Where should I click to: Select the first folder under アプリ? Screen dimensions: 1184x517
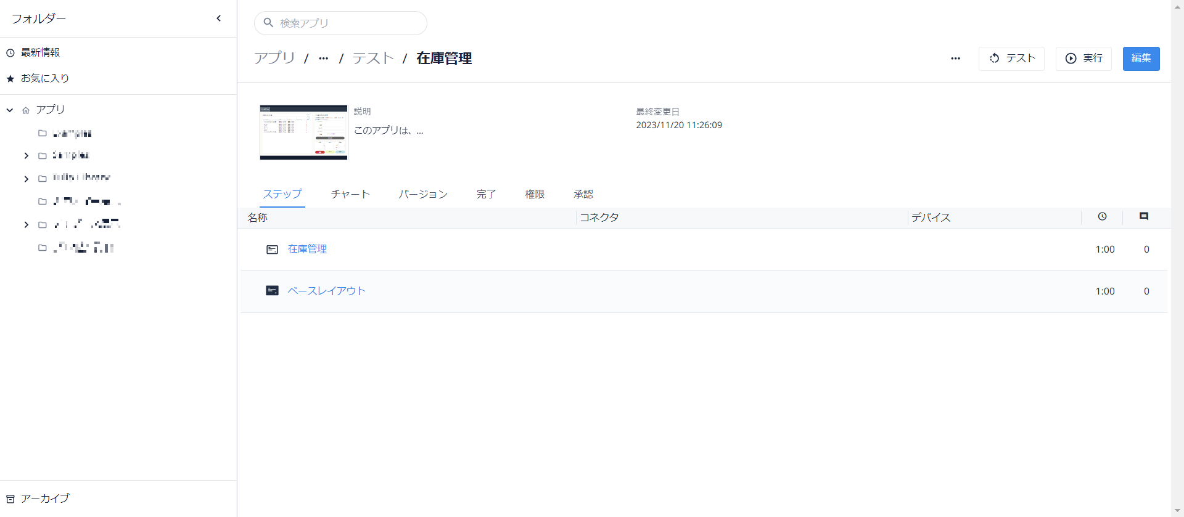click(x=72, y=133)
